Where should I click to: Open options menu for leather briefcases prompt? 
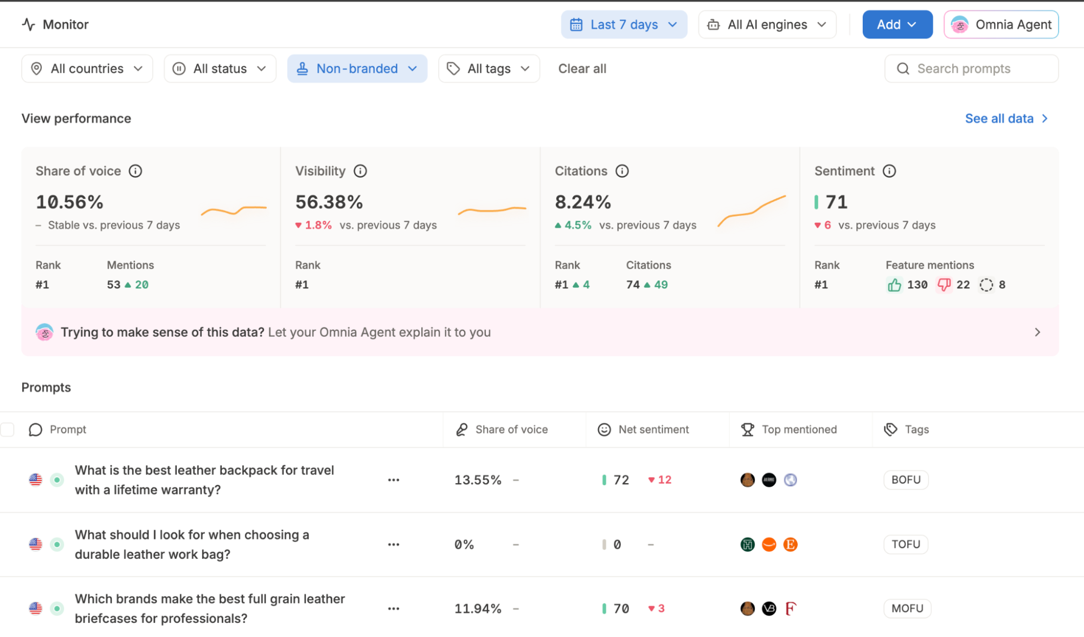tap(394, 608)
